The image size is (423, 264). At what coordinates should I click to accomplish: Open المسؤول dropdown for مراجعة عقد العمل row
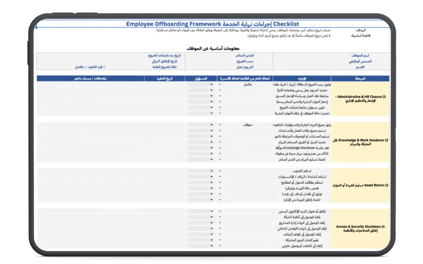click(x=211, y=96)
